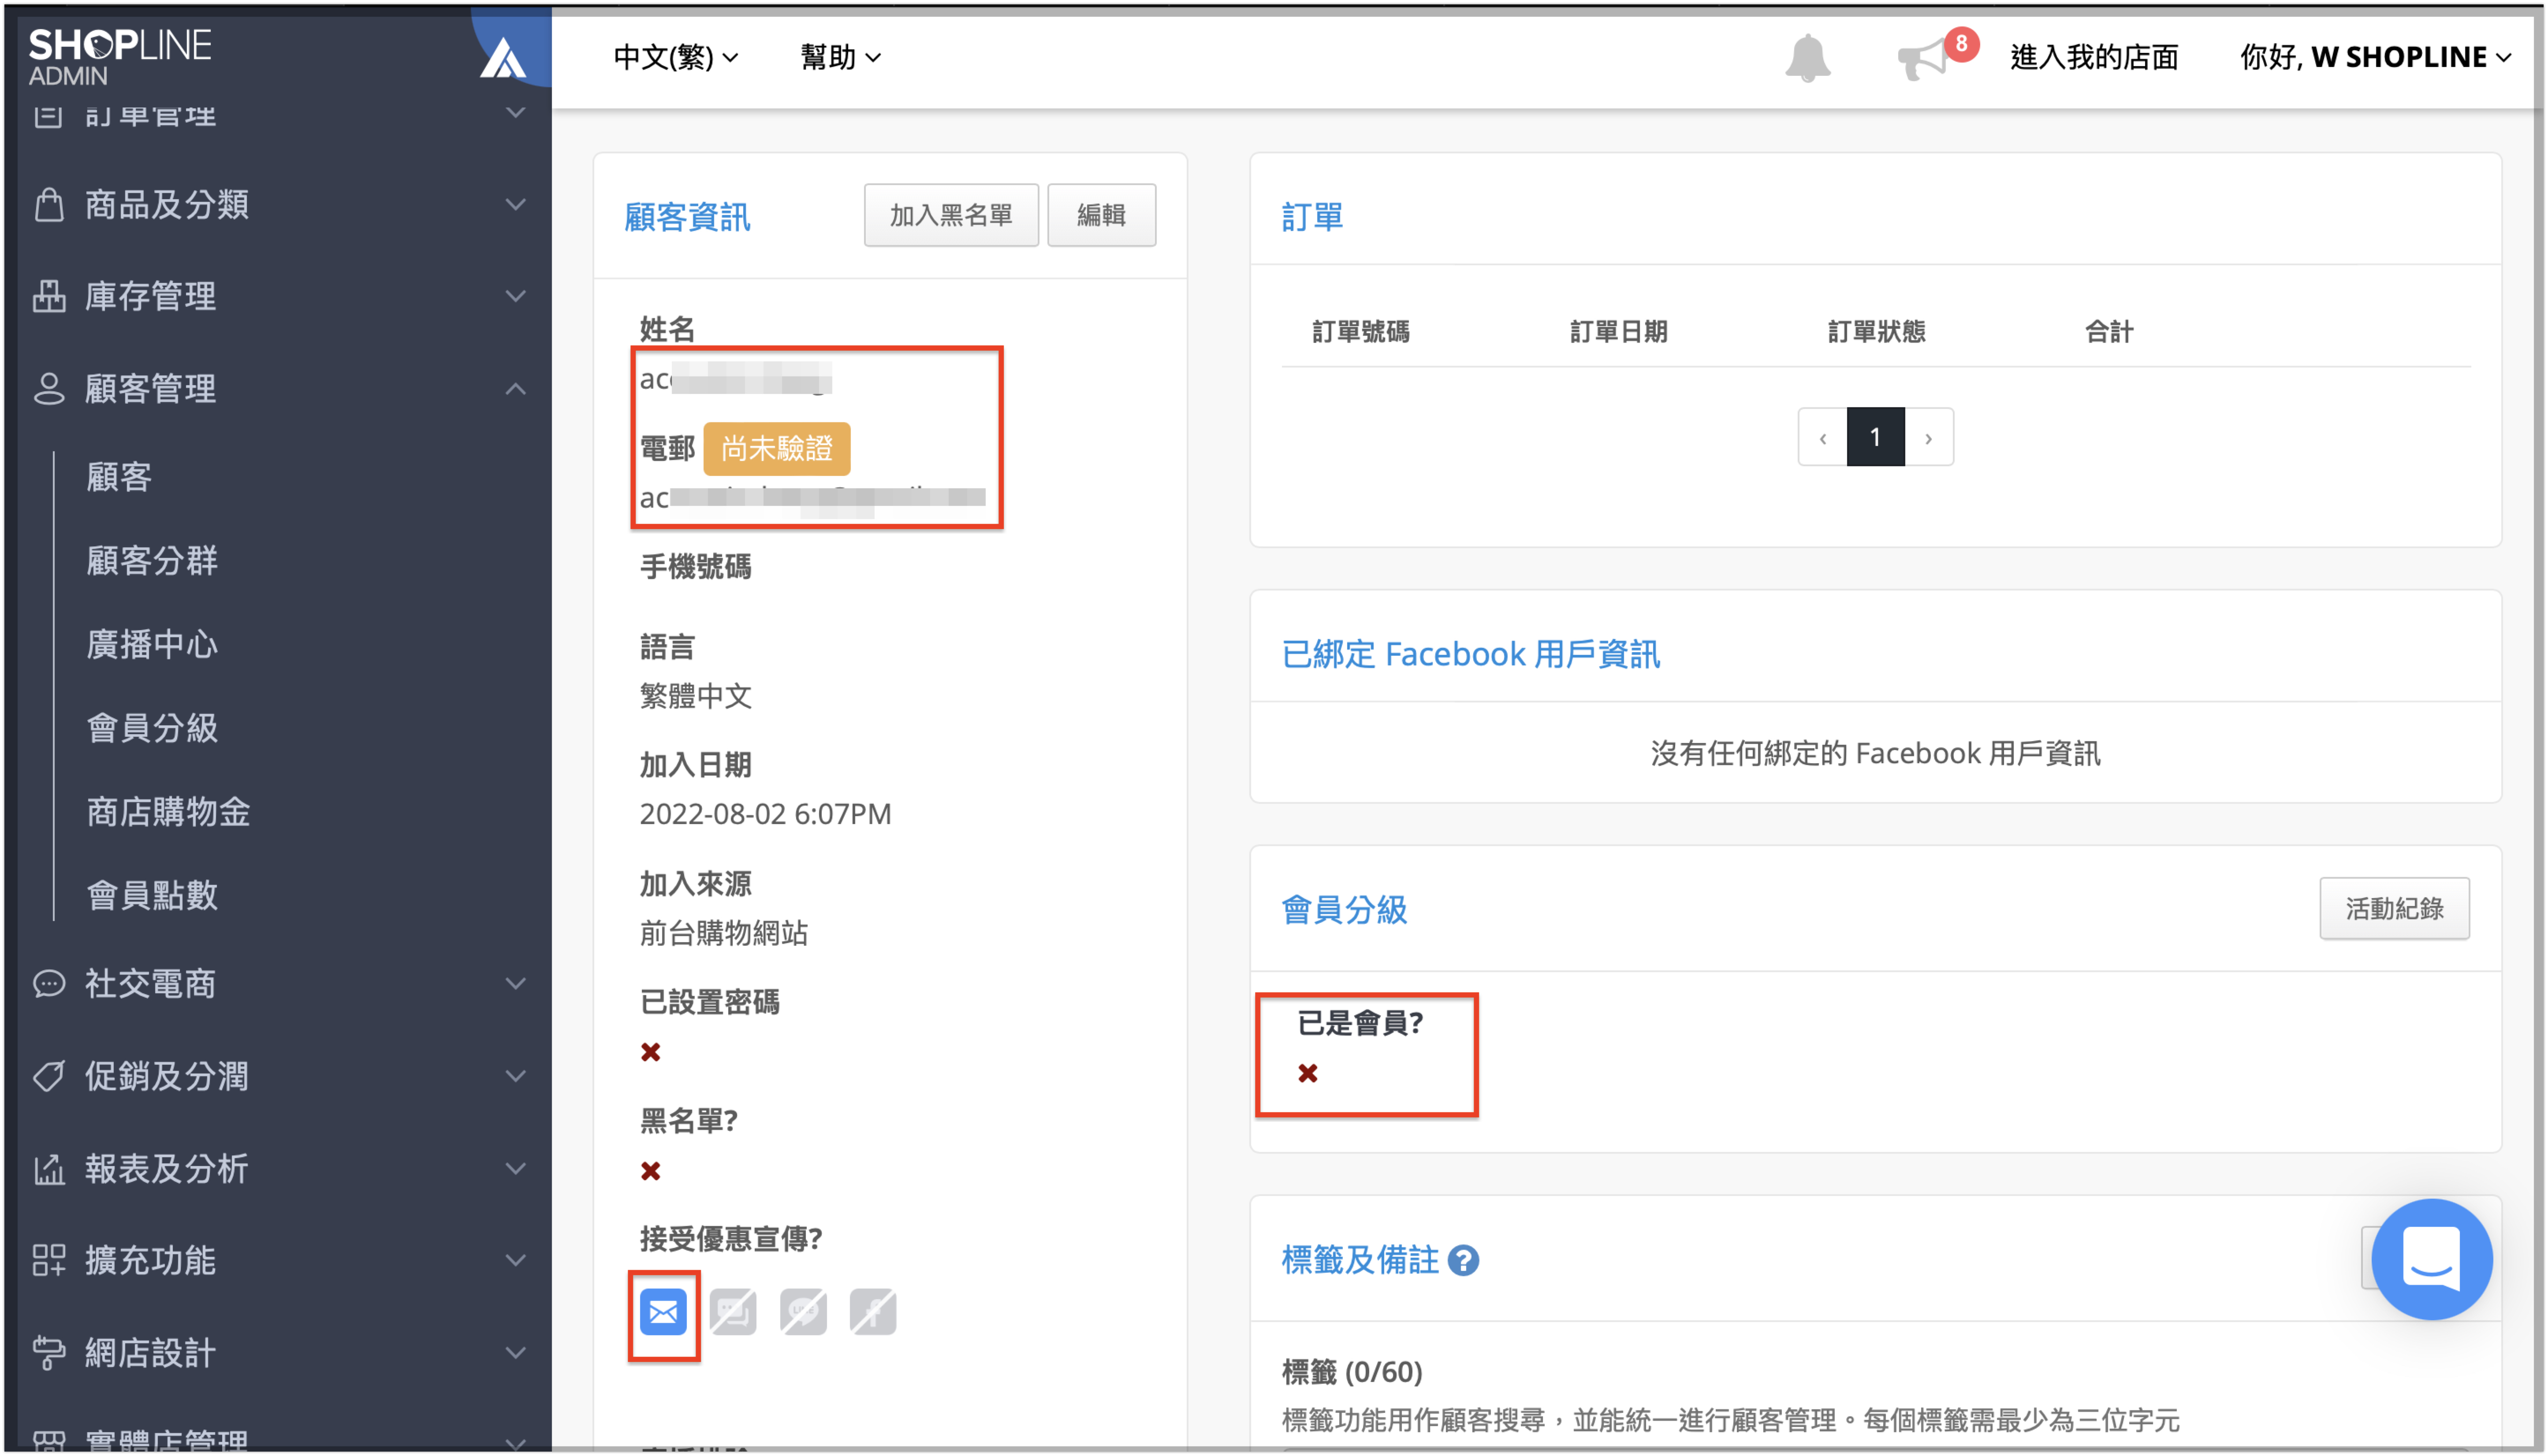Open the 顧客分群 submenu item
Image resolution: width=2548 pixels, height=1456 pixels.
[x=152, y=560]
